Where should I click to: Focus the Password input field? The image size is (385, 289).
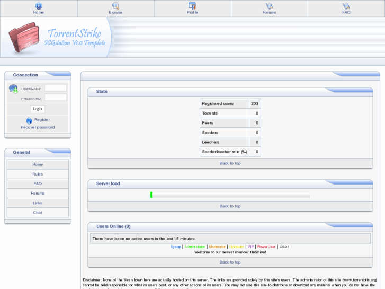[56, 98]
